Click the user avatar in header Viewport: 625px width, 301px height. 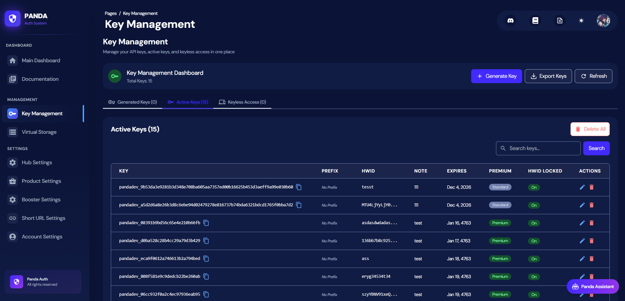[603, 21]
